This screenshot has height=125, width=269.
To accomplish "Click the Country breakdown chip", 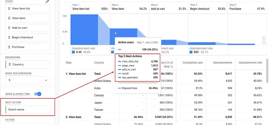I will coord(28,64).
